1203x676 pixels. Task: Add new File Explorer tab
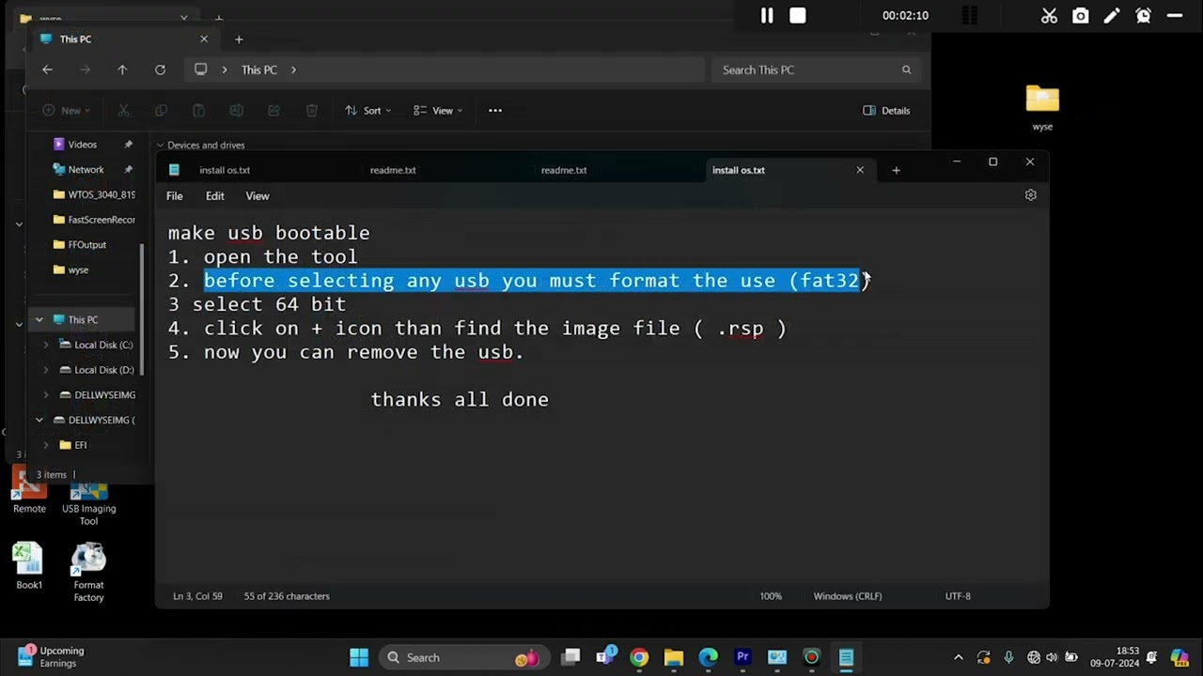239,39
